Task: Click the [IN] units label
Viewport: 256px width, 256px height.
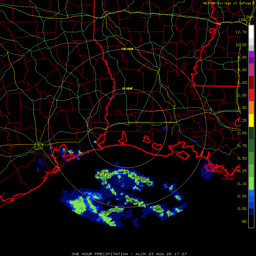Action: [243, 20]
